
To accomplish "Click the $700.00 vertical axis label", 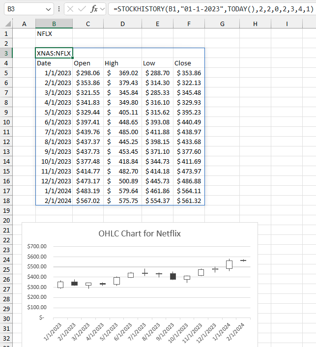I will point(37,247).
